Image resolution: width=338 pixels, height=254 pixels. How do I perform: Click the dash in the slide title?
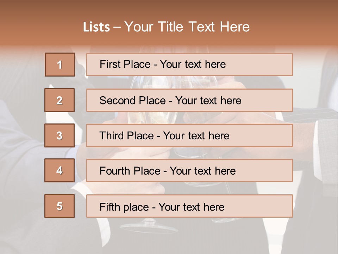click(x=117, y=28)
